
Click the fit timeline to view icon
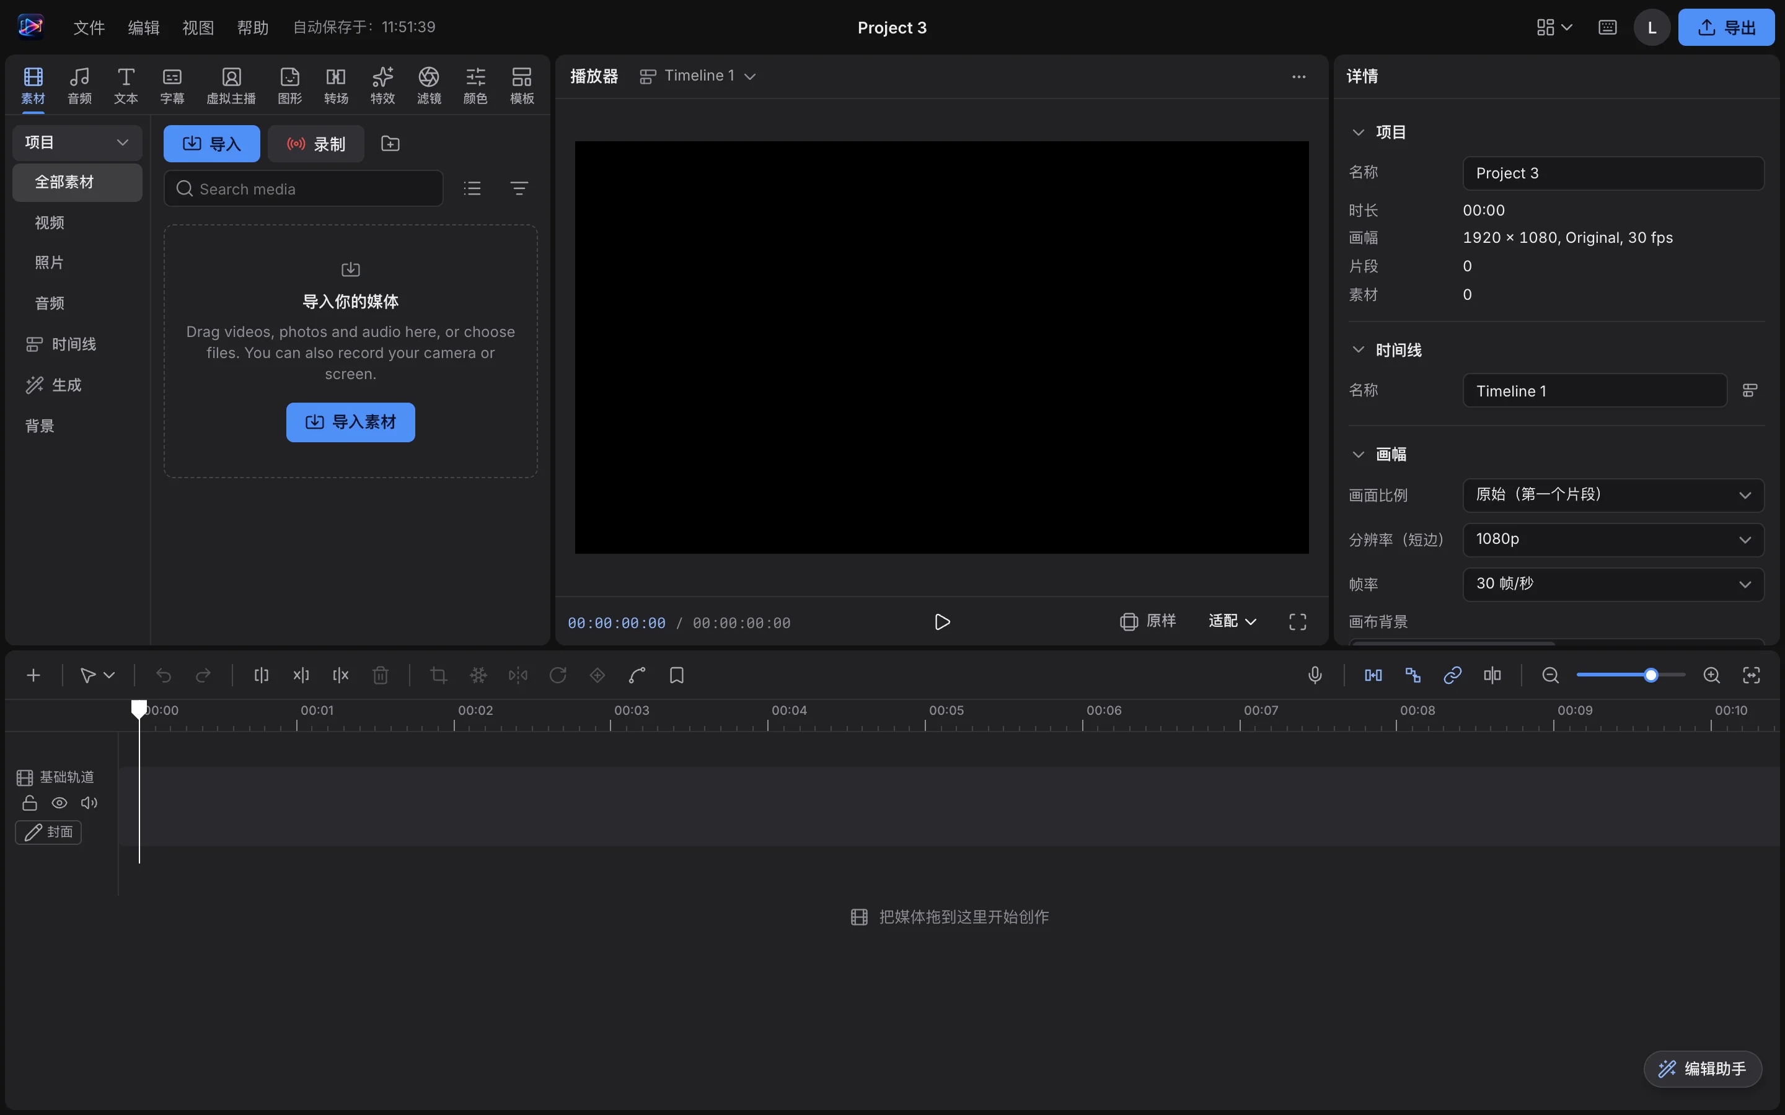(x=1751, y=675)
